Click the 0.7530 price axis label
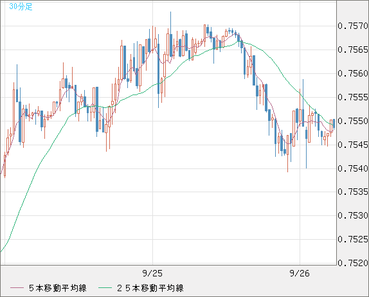The height and width of the screenshot is (297, 369). (353, 215)
